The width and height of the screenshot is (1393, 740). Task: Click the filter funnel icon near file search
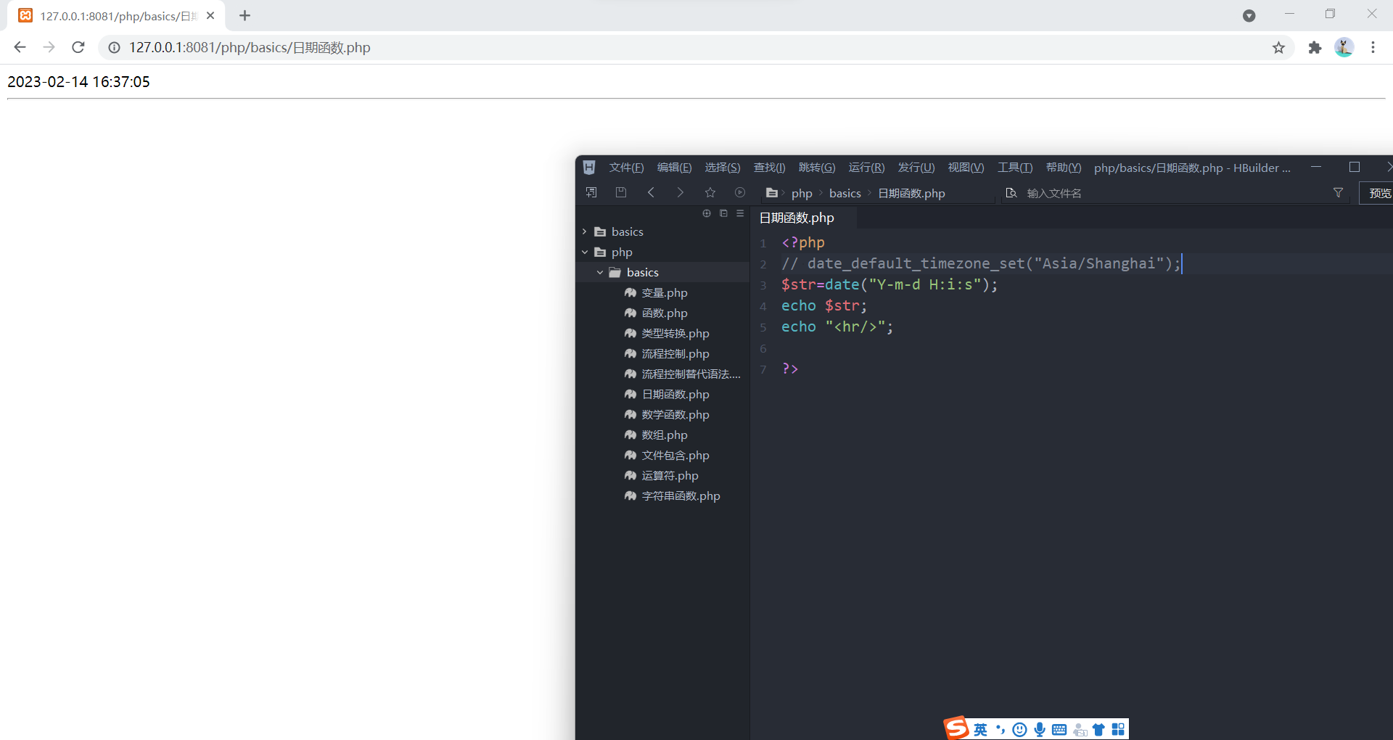pos(1337,193)
